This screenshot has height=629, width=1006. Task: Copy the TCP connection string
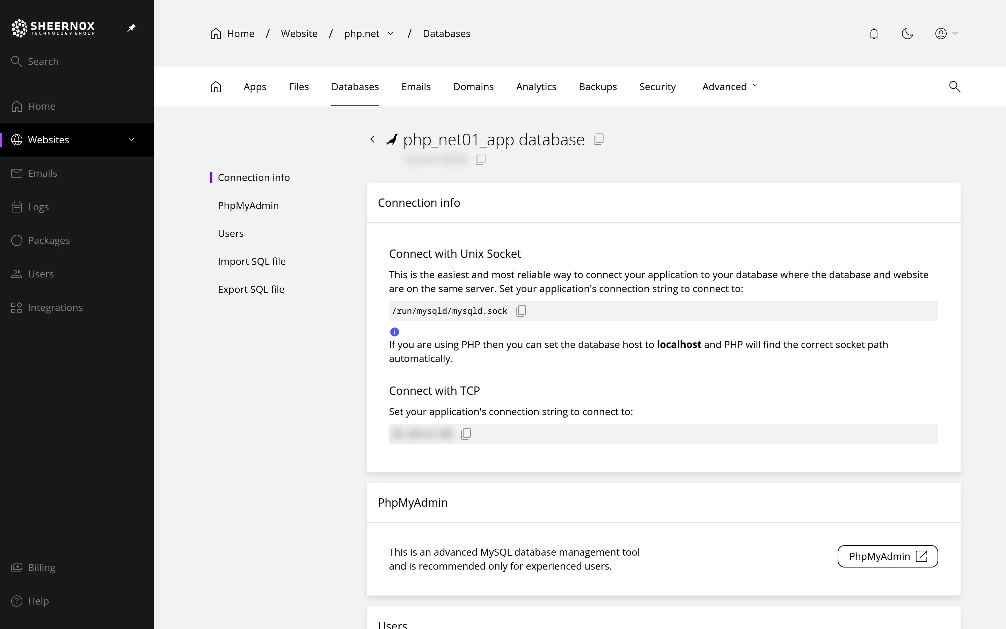tap(466, 434)
